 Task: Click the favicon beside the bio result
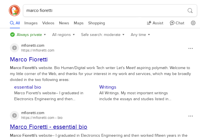(14, 116)
